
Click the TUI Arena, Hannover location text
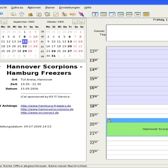pos(37,79)
